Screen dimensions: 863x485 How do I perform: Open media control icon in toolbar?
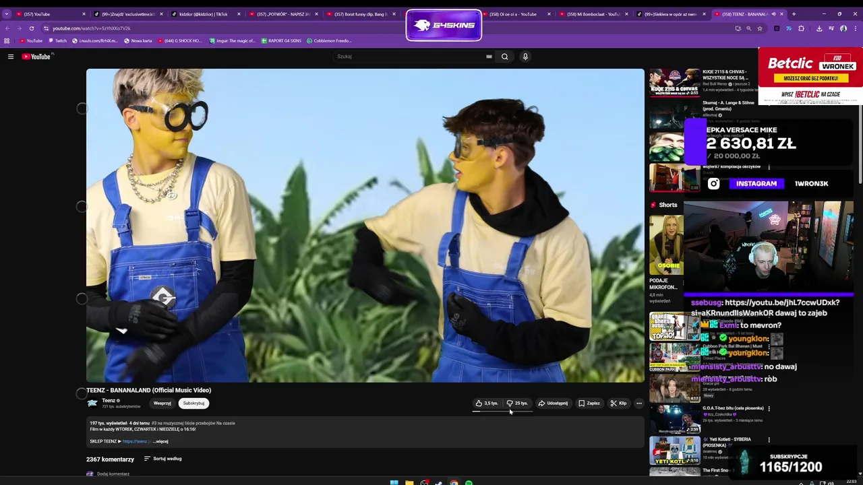831,28
